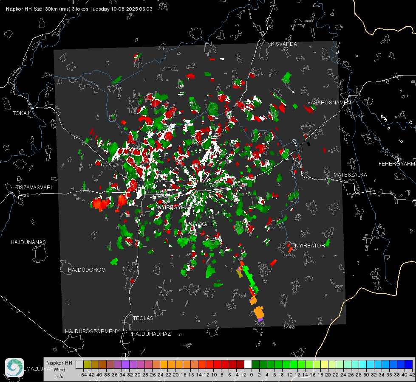This screenshot has width=416, height=382.
Task: Click the orange-red echo west of Nyíregyháza
Action: point(101,204)
